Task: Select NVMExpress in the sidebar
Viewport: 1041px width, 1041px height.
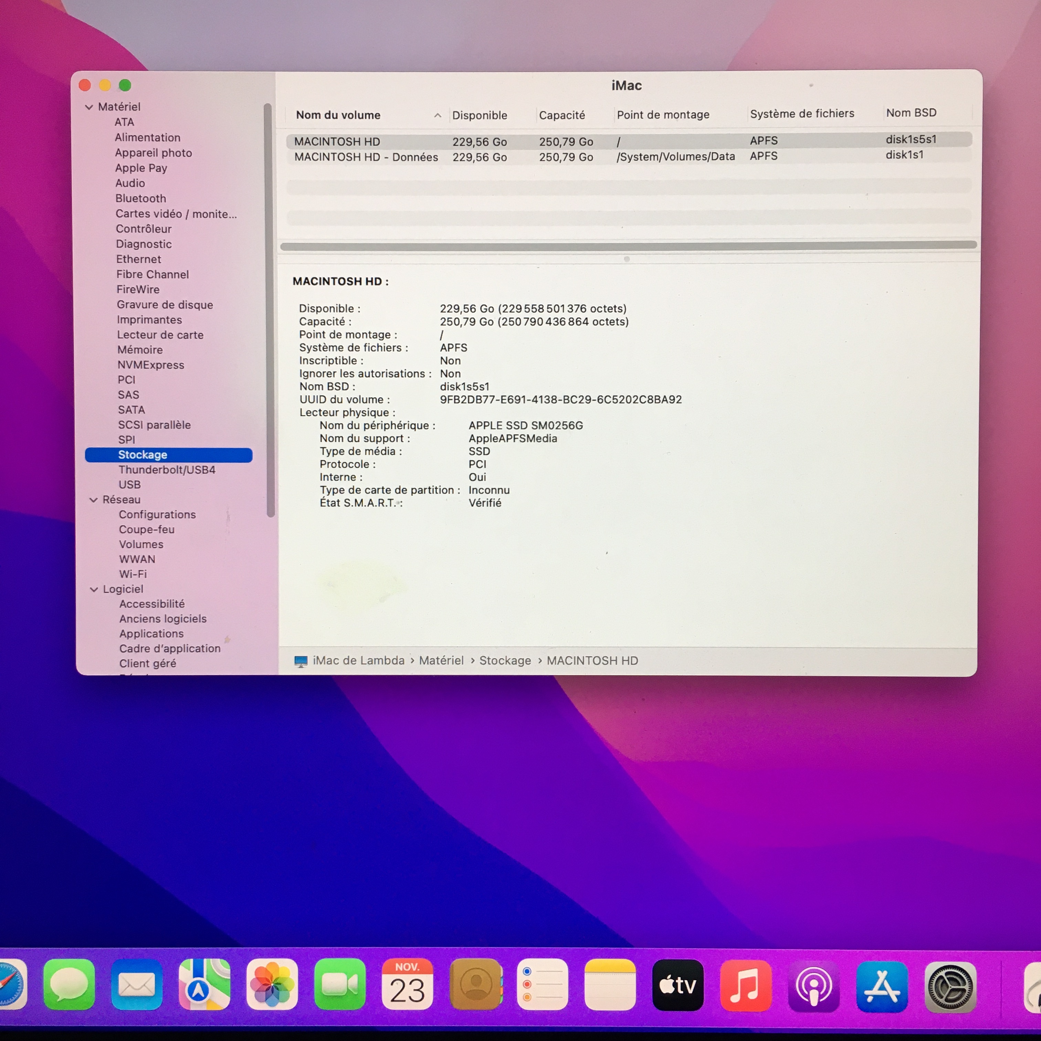Action: coord(151,365)
